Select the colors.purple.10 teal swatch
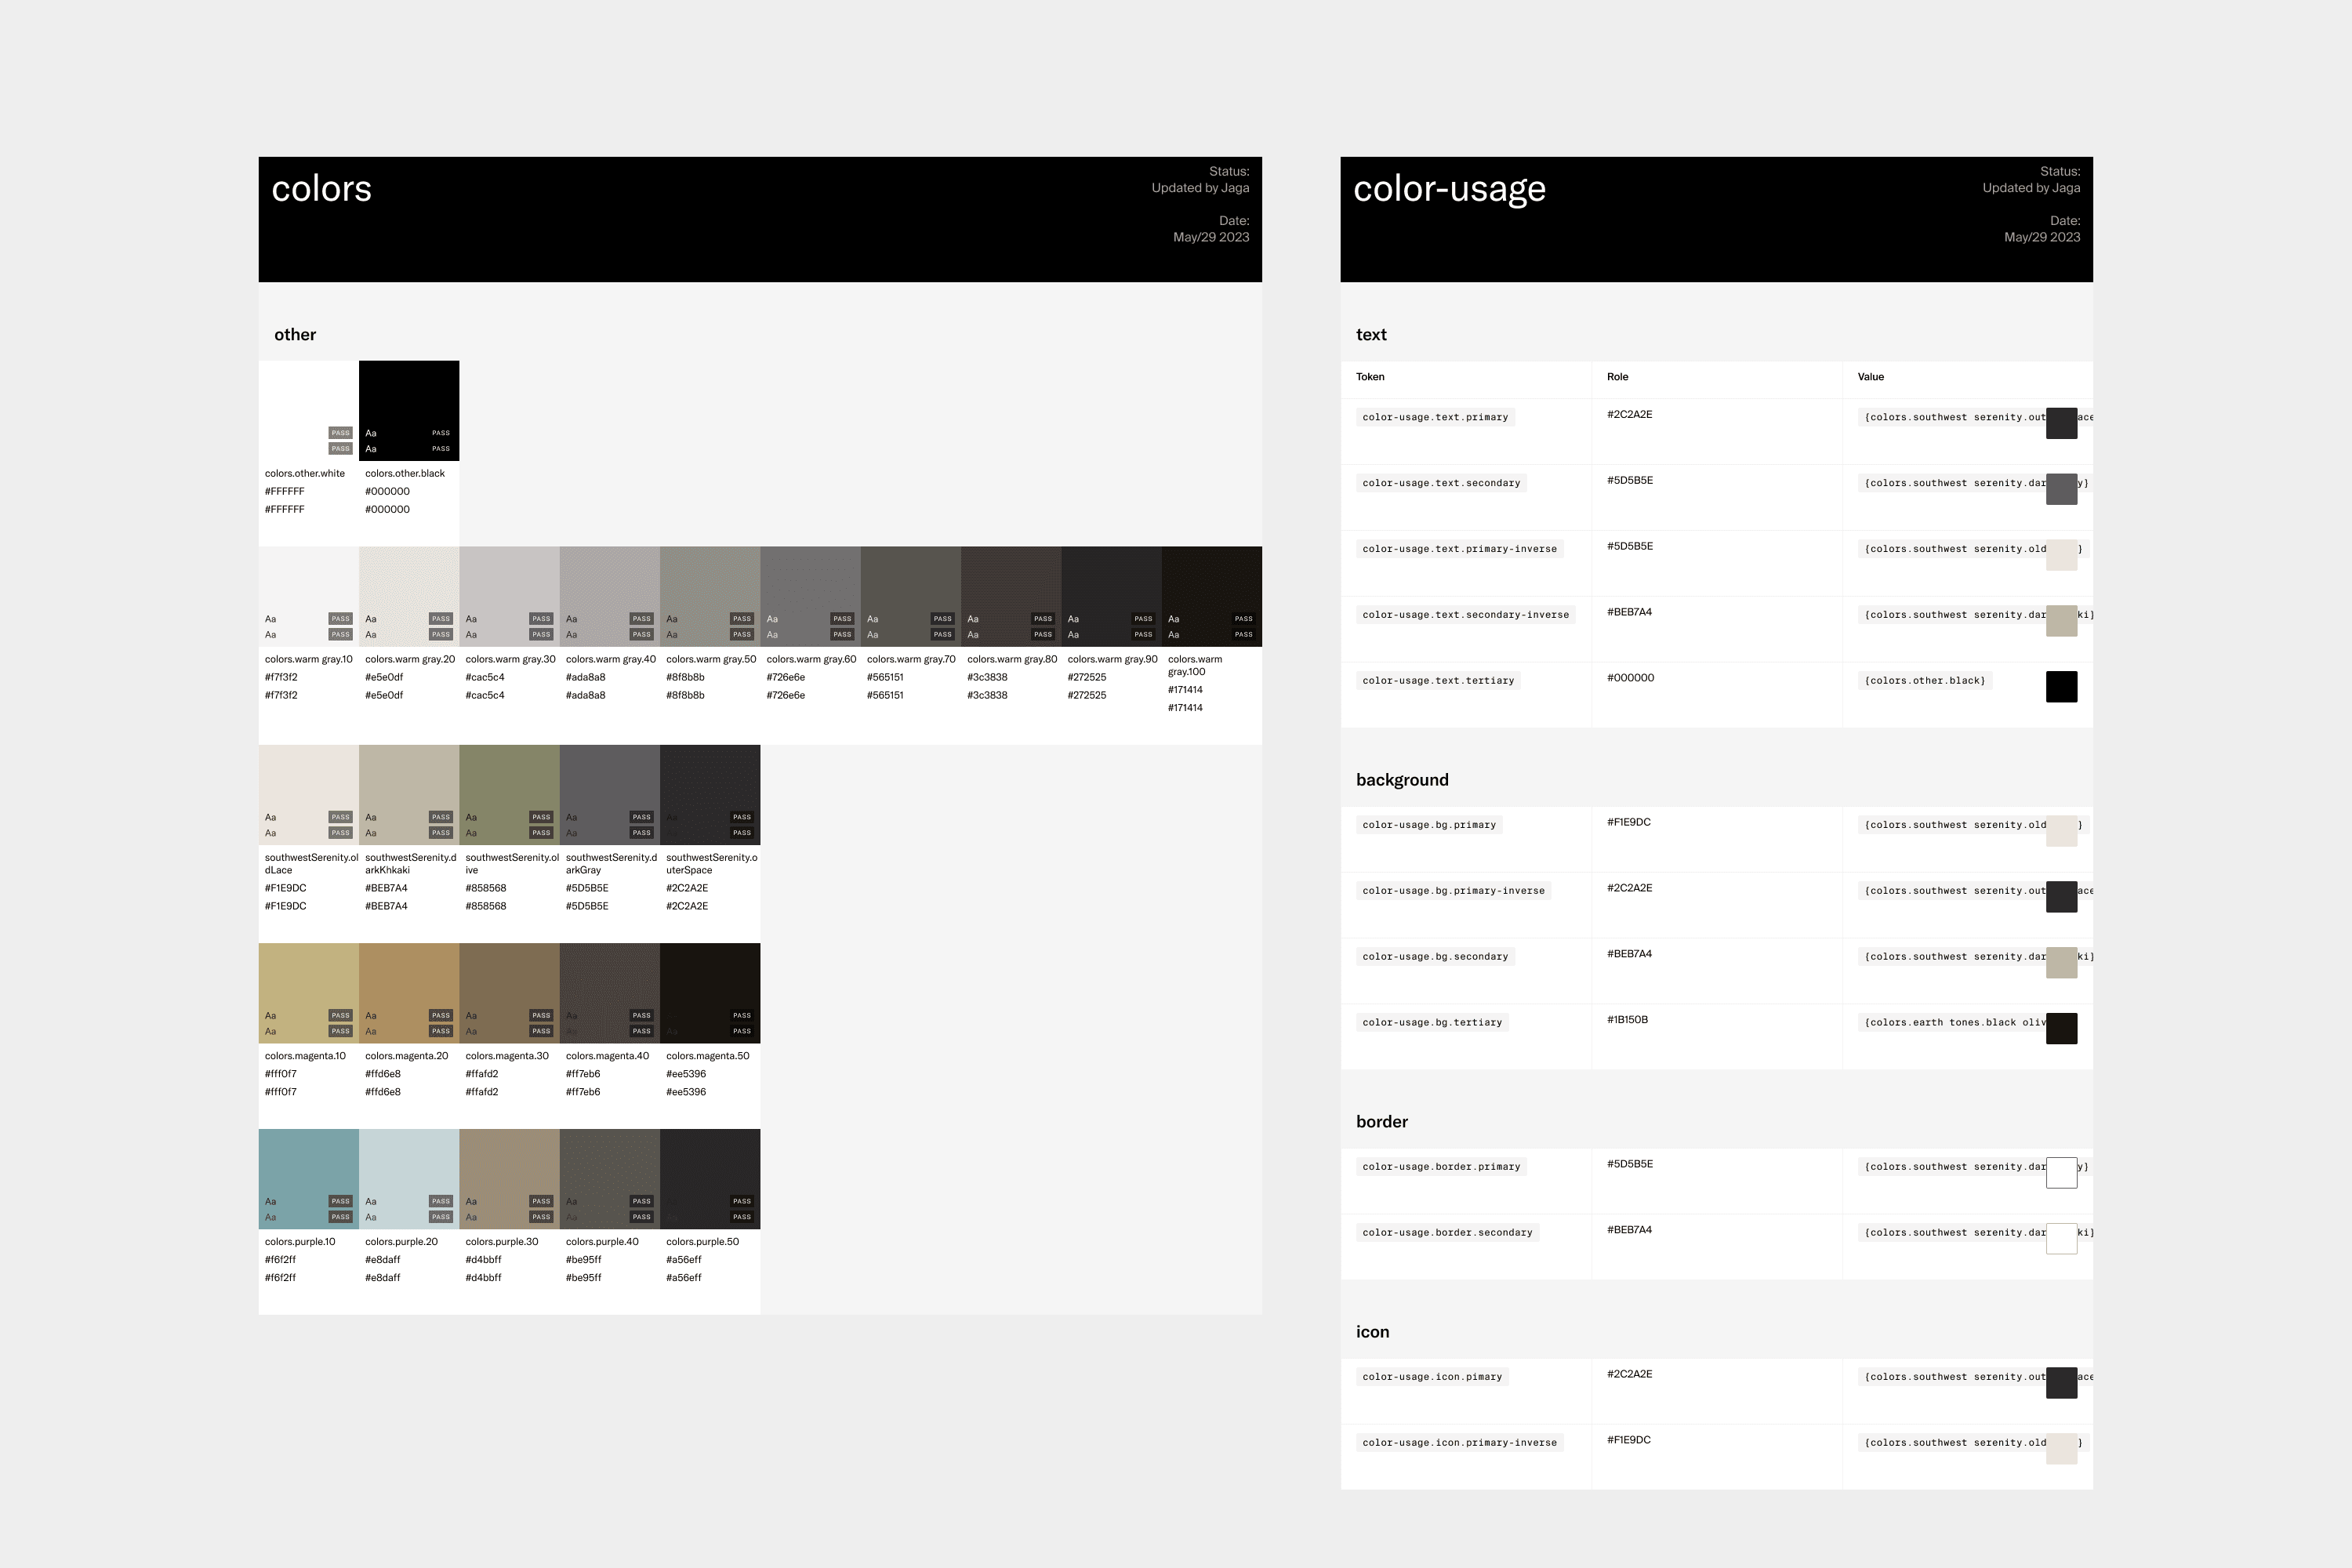This screenshot has width=2352, height=1568. coord(308,1170)
